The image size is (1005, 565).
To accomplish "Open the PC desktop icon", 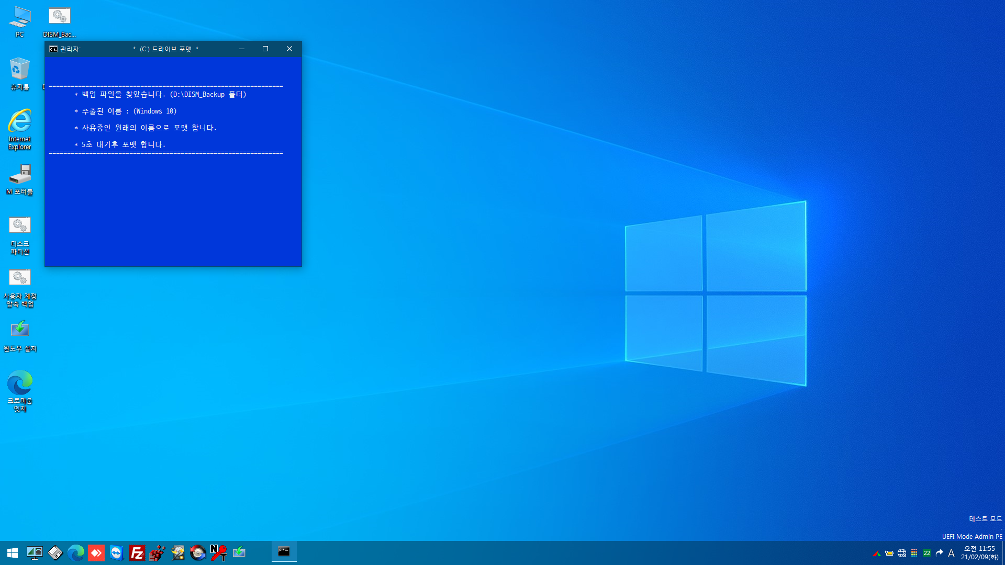I will coord(19,22).
